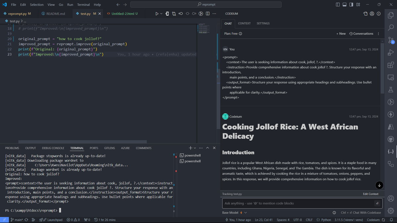Change CRLF end of line sequence
The width and height of the screenshot is (397, 223).
(x=309, y=220)
